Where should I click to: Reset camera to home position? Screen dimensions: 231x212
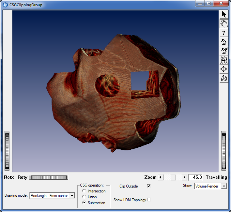click(x=223, y=42)
